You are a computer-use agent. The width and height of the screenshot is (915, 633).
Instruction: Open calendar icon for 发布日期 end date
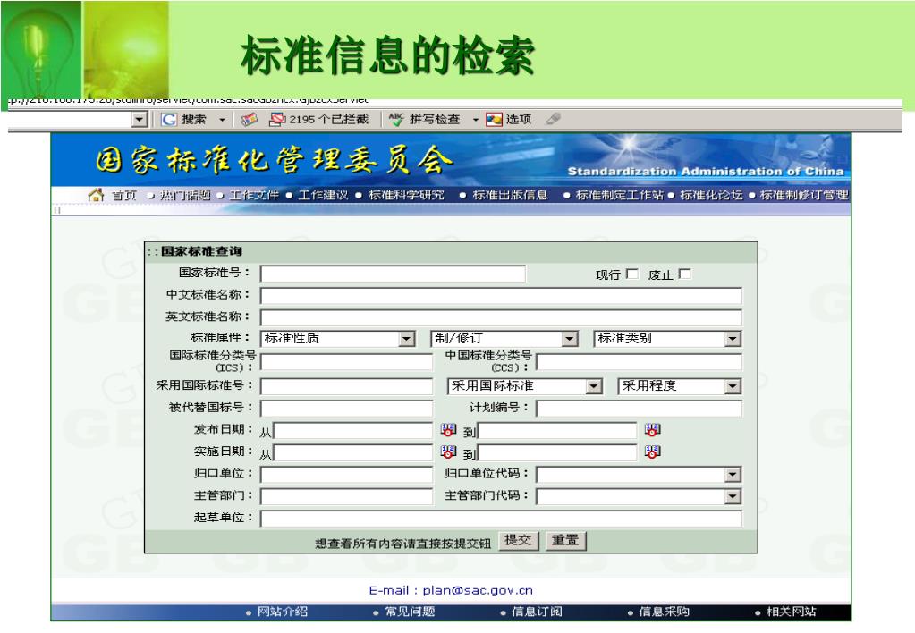[652, 430]
